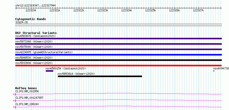Image resolution: width=229 pixels, height=110 pixels.
Task: Click the Cytogenetic Bands track title
Action: pyautogui.click(x=31, y=19)
